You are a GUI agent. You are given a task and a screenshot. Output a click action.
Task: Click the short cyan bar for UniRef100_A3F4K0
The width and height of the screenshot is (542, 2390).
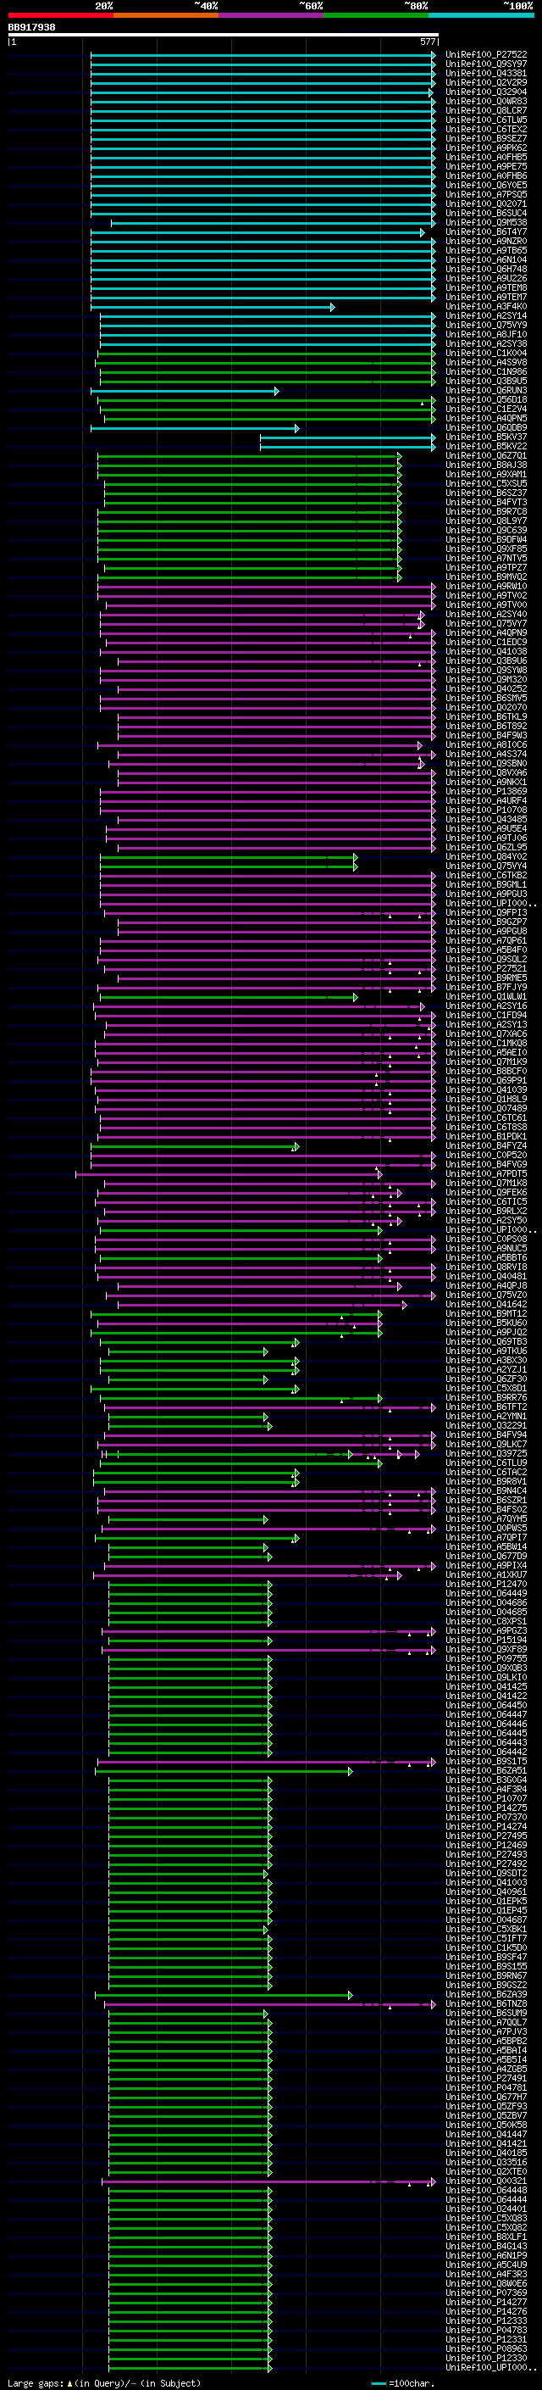pos(213,307)
